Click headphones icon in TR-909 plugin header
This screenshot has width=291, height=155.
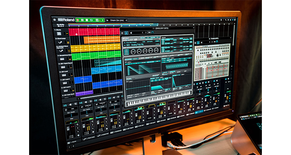click(x=217, y=41)
